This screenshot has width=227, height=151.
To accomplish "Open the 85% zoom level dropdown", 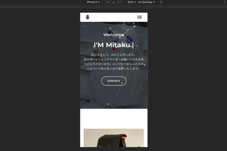I will point(131,2).
